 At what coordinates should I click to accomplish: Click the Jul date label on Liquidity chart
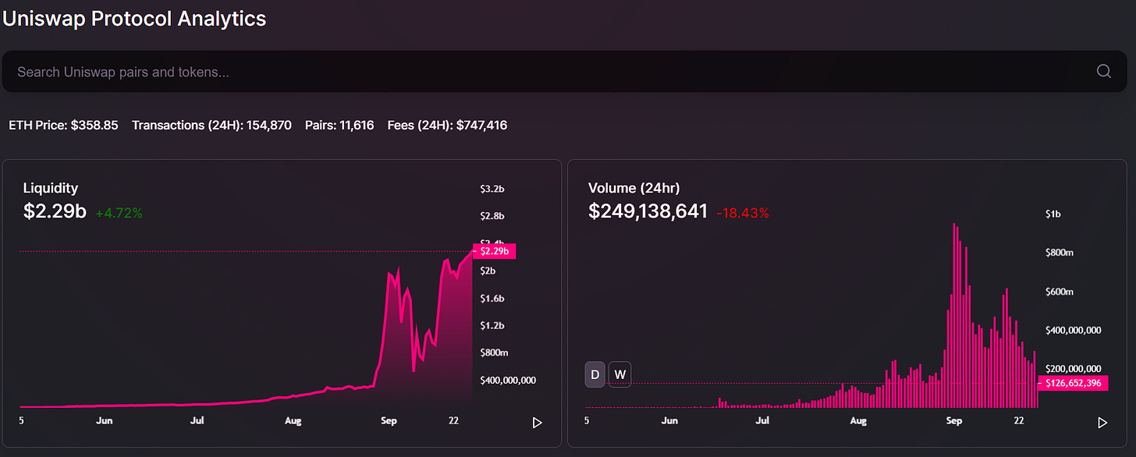(x=197, y=421)
